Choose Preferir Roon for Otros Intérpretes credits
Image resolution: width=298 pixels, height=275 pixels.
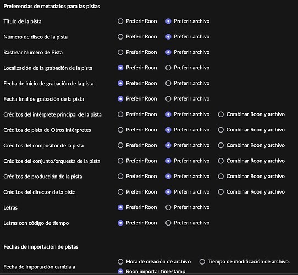[120, 130]
